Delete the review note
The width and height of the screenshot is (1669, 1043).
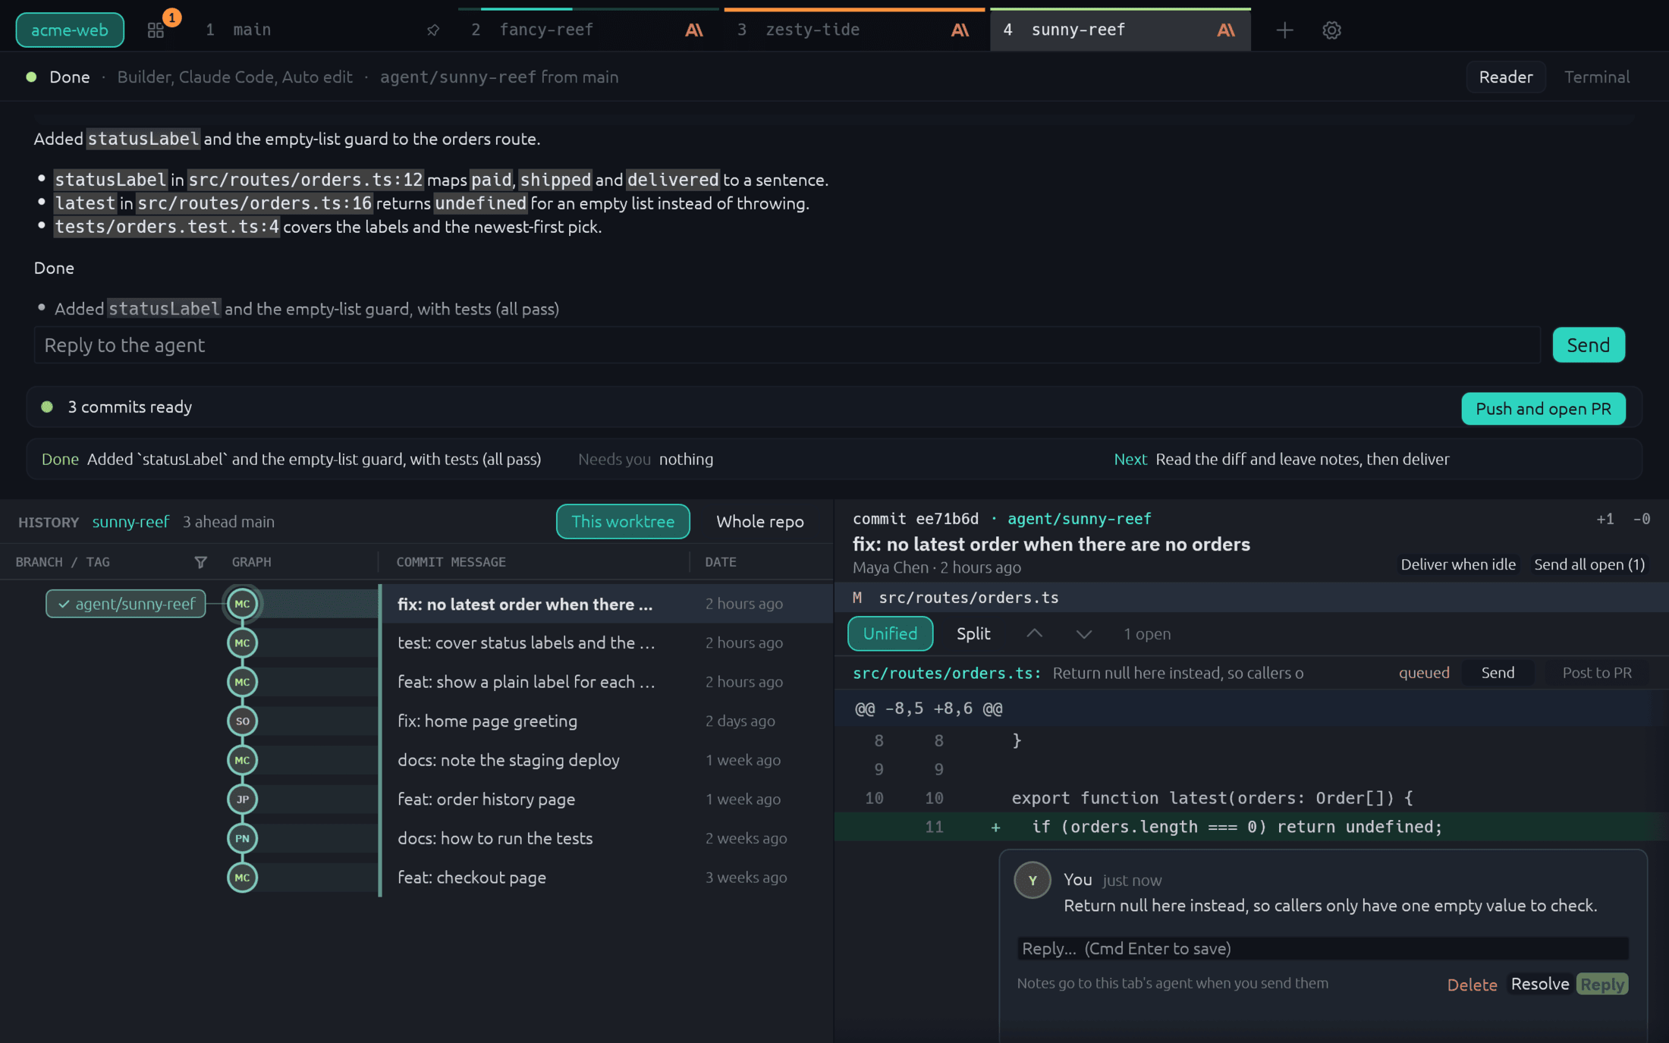1472,985
